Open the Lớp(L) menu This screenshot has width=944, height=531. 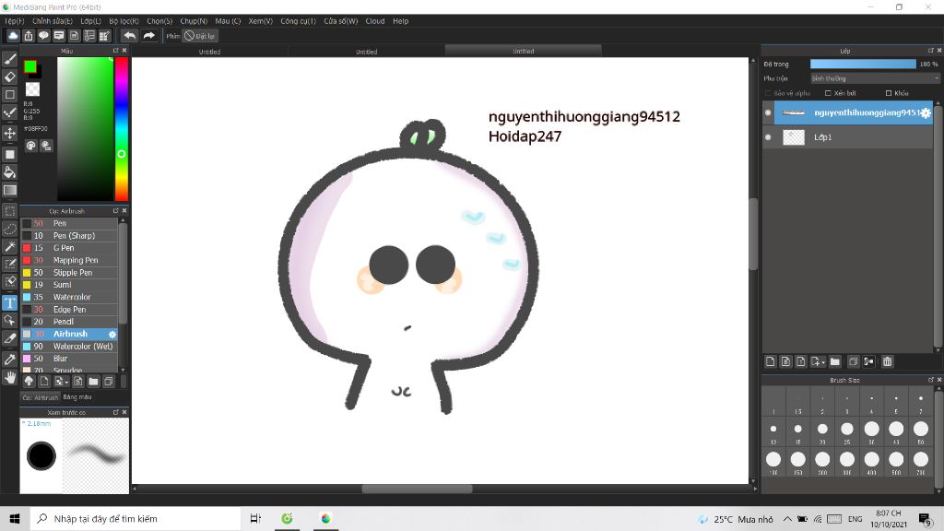pos(91,21)
